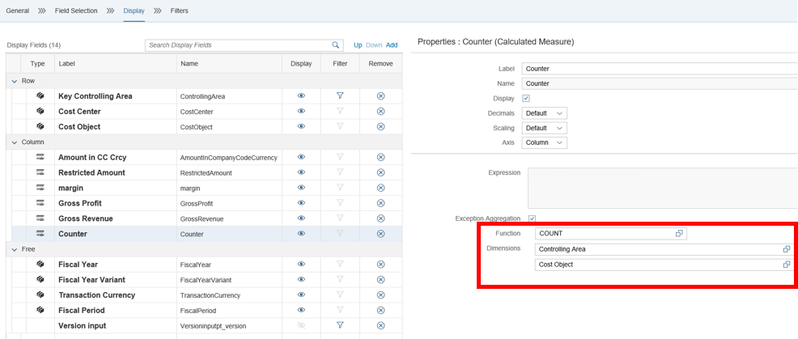The width and height of the screenshot is (798, 339).
Task: Go to the Filters step
Action: (179, 11)
